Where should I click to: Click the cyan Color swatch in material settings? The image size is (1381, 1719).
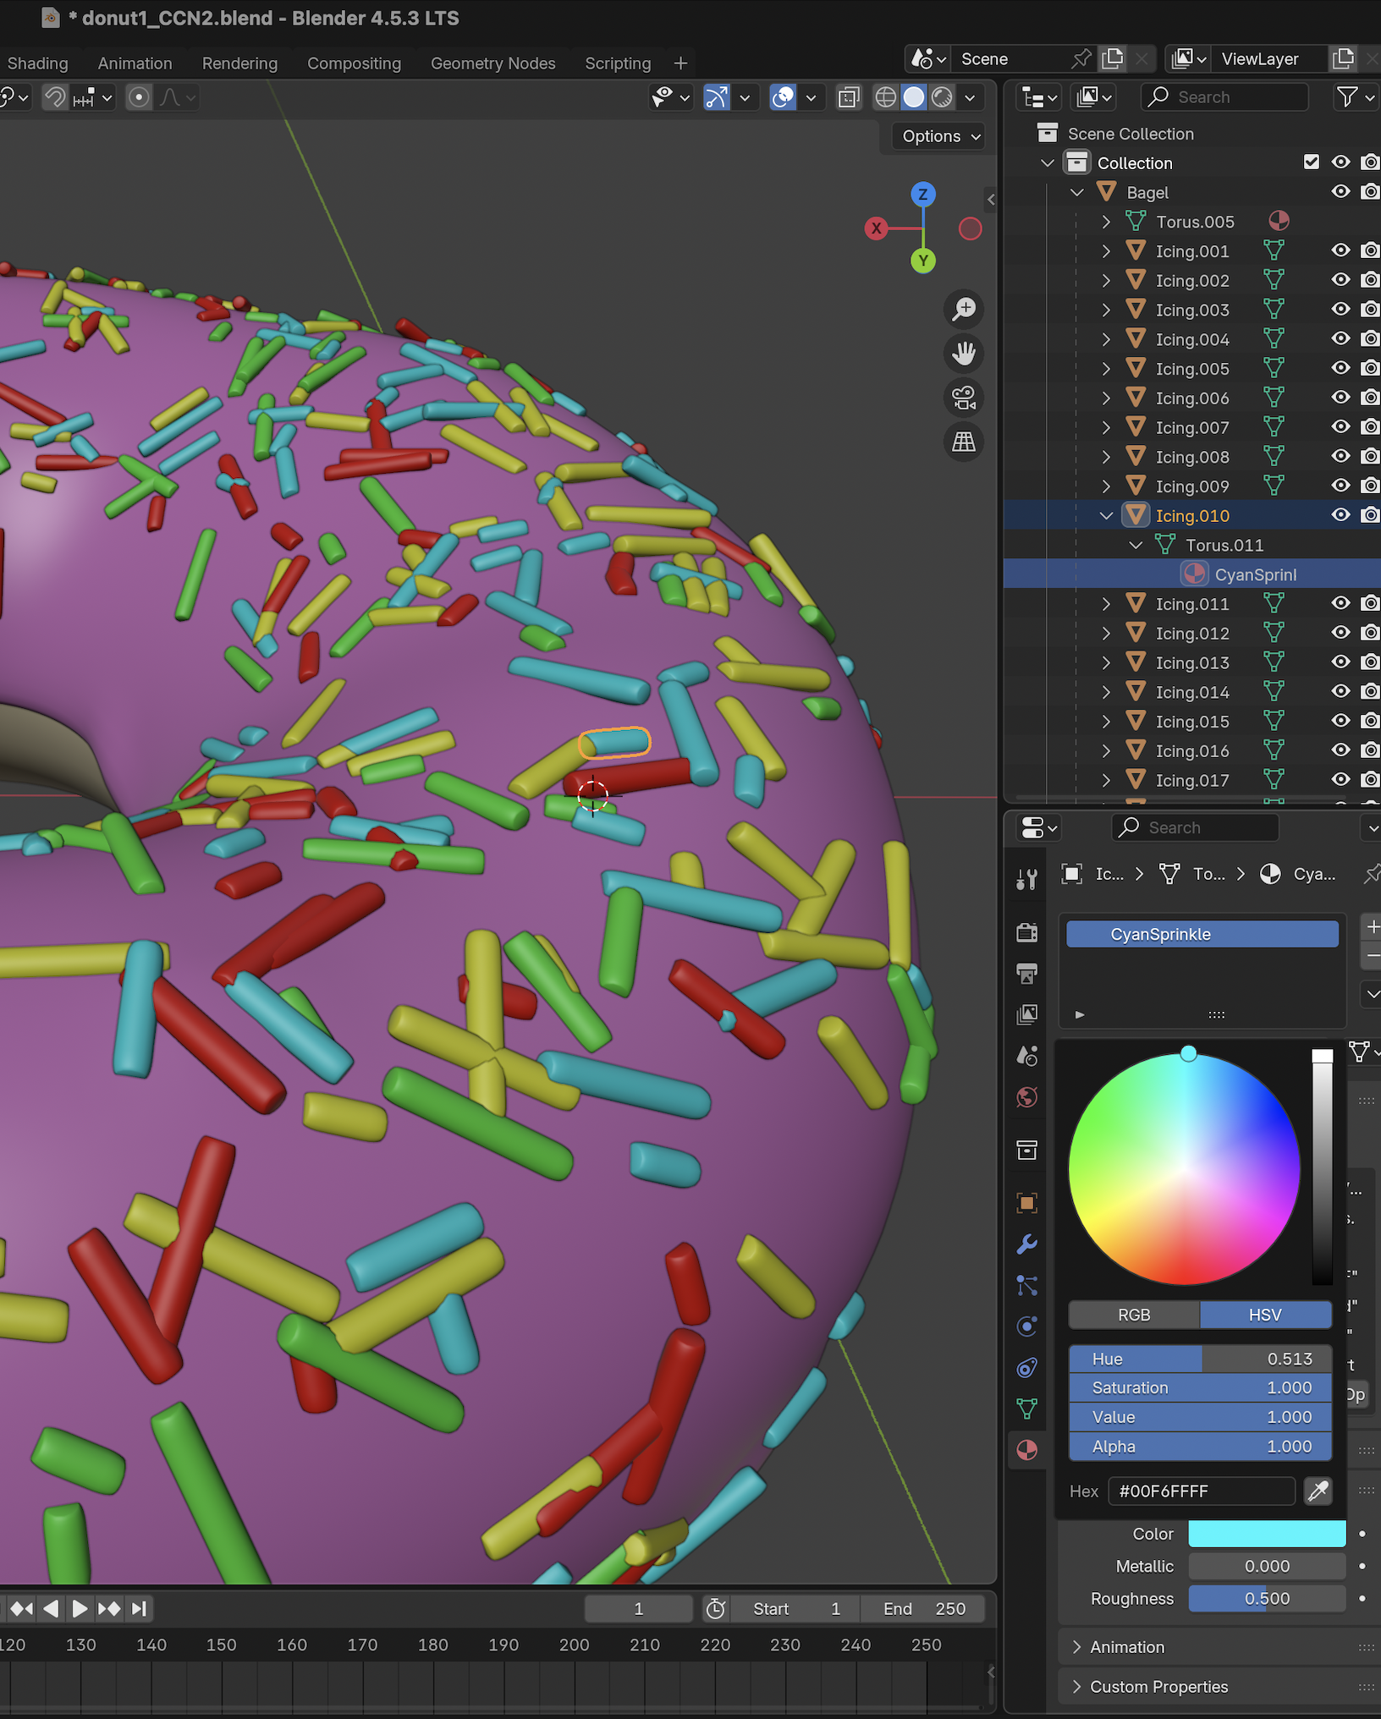point(1266,1533)
